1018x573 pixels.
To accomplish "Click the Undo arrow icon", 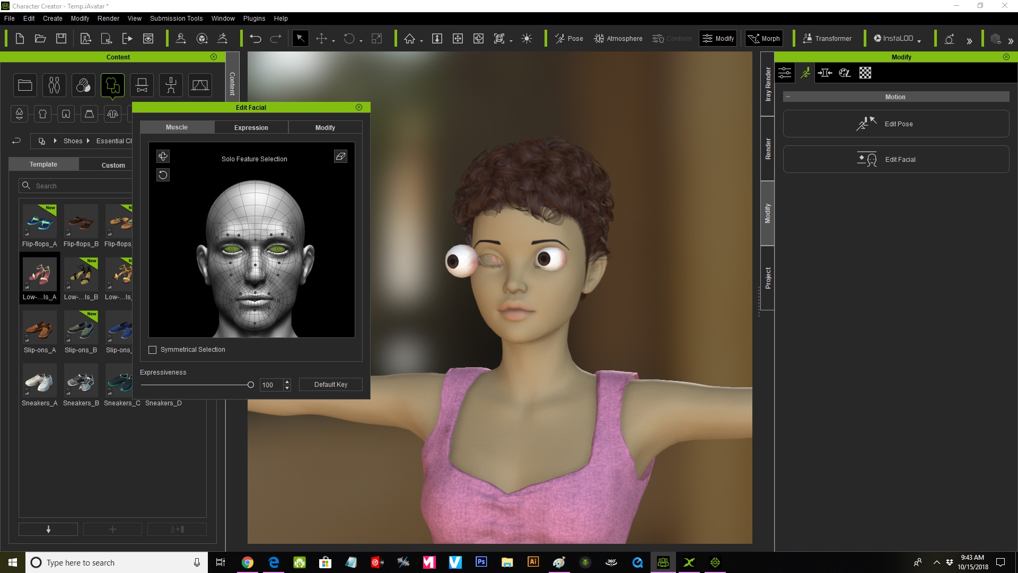I will pos(255,39).
